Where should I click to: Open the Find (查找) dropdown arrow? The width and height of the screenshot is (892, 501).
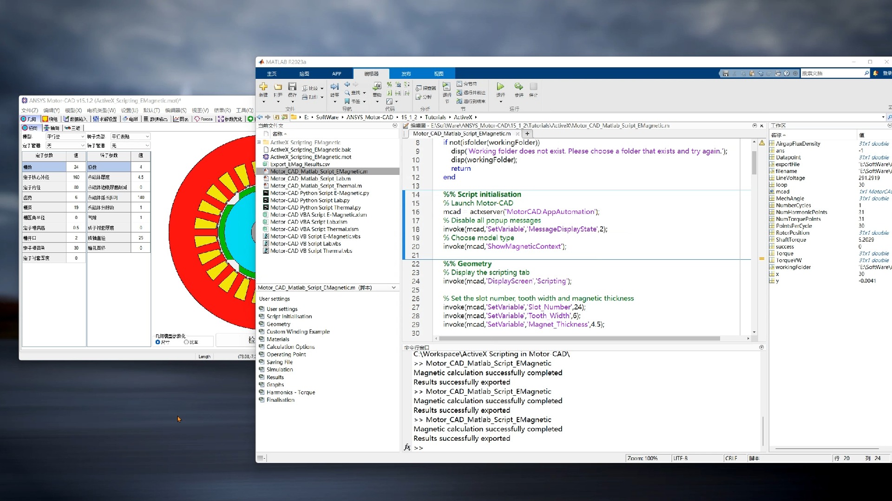[x=364, y=93]
